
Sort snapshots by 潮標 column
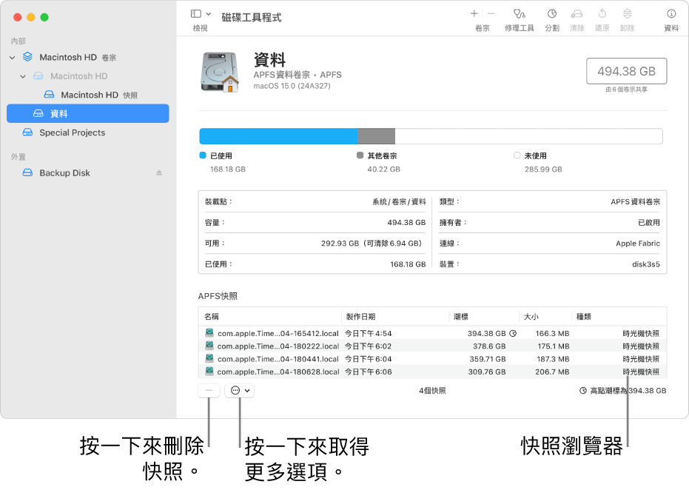(484, 316)
